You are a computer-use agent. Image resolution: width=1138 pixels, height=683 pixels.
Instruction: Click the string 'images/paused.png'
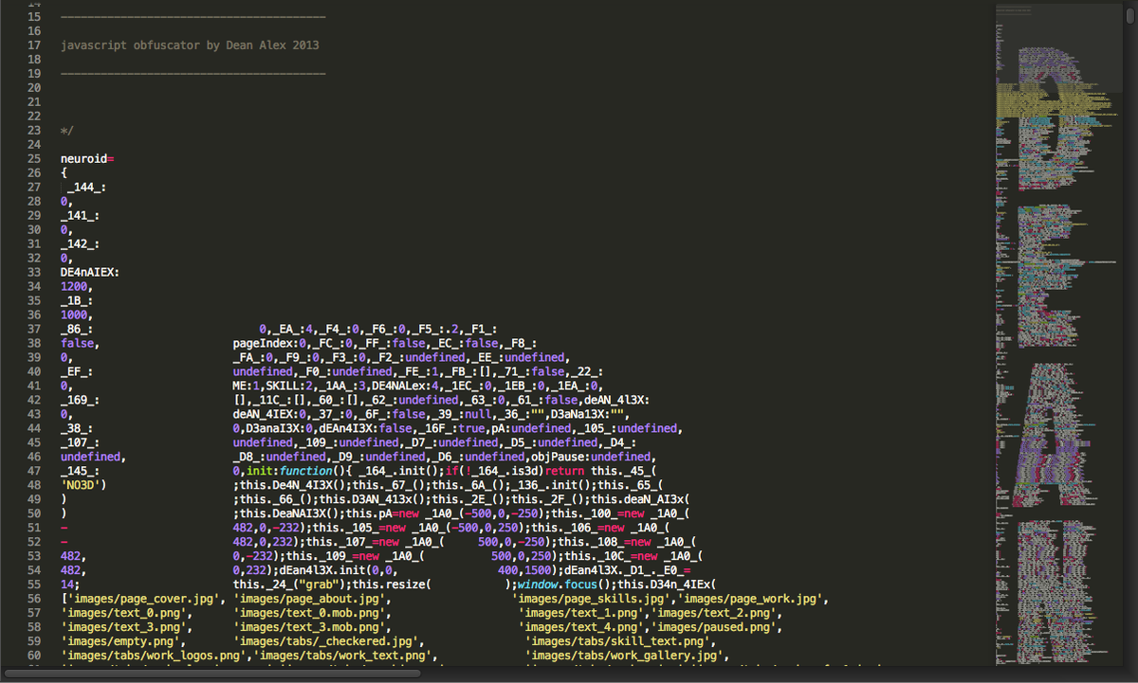711,627
